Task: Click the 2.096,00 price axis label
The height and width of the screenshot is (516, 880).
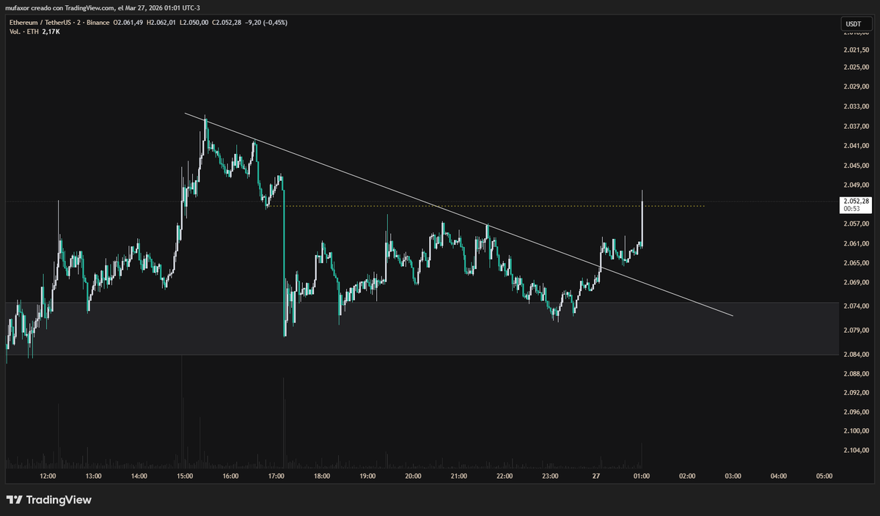Action: [856, 412]
